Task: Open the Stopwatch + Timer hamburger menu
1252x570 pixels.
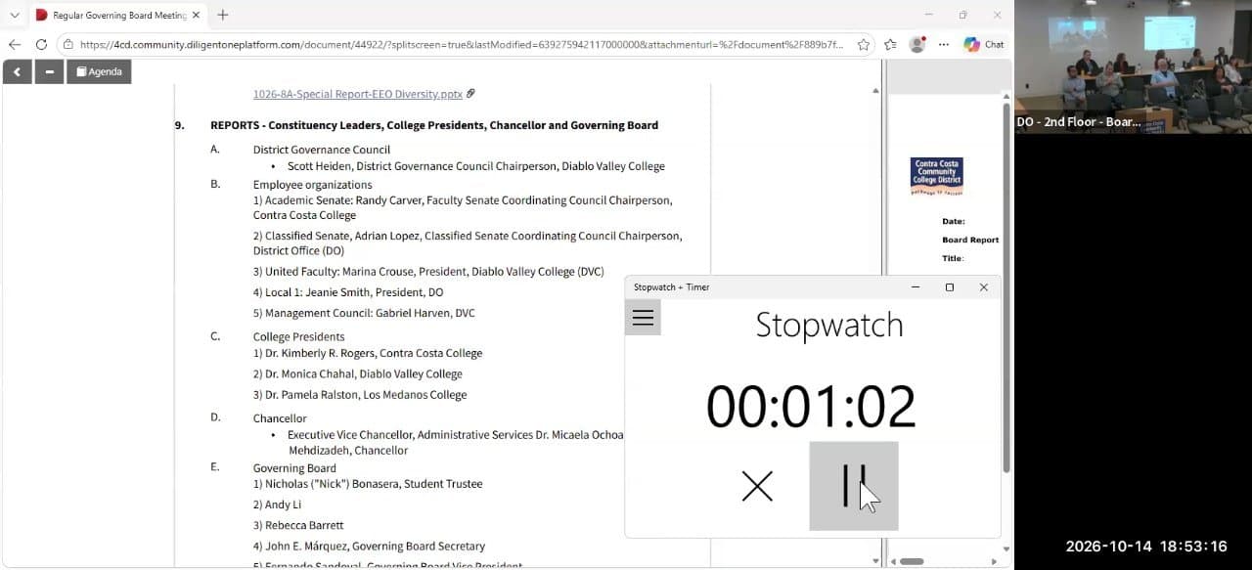Action: (x=643, y=318)
